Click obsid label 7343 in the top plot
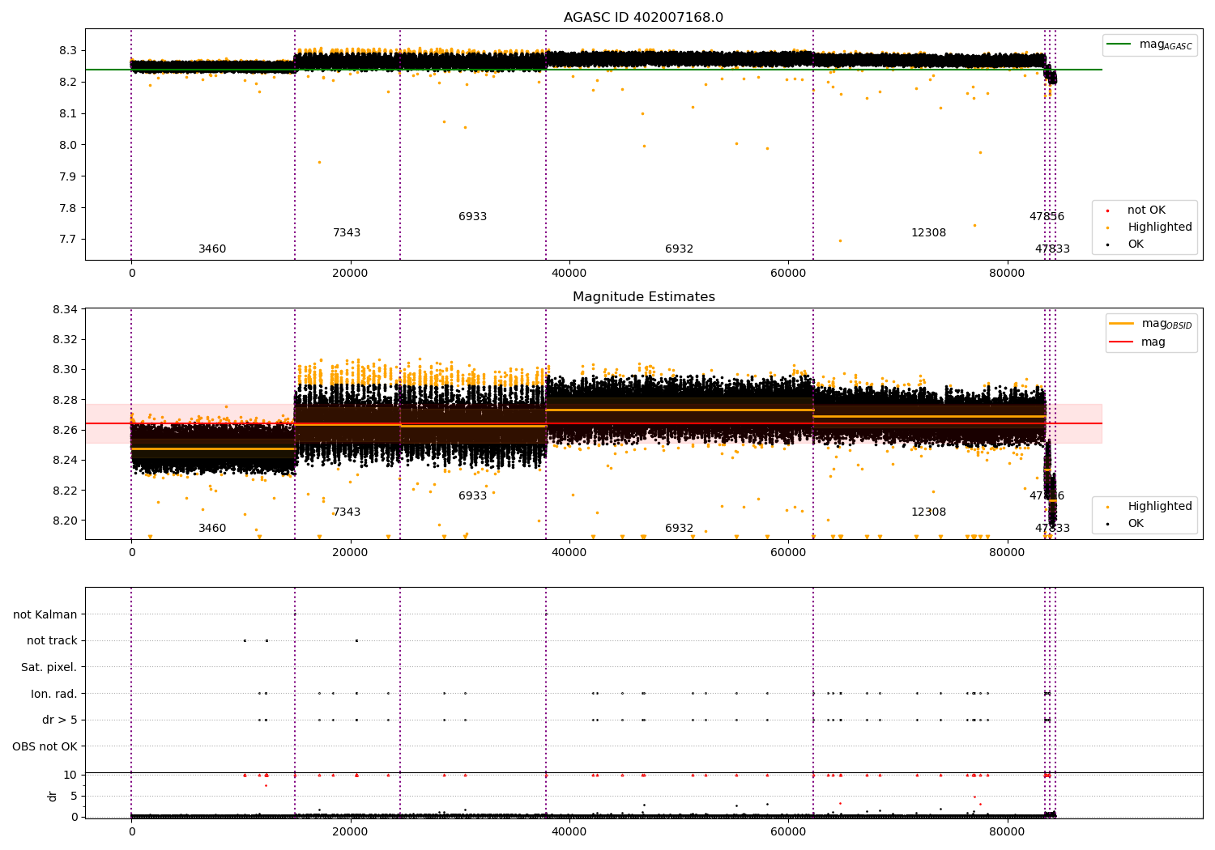Viewport: 1215px width, 850px height. tap(347, 233)
